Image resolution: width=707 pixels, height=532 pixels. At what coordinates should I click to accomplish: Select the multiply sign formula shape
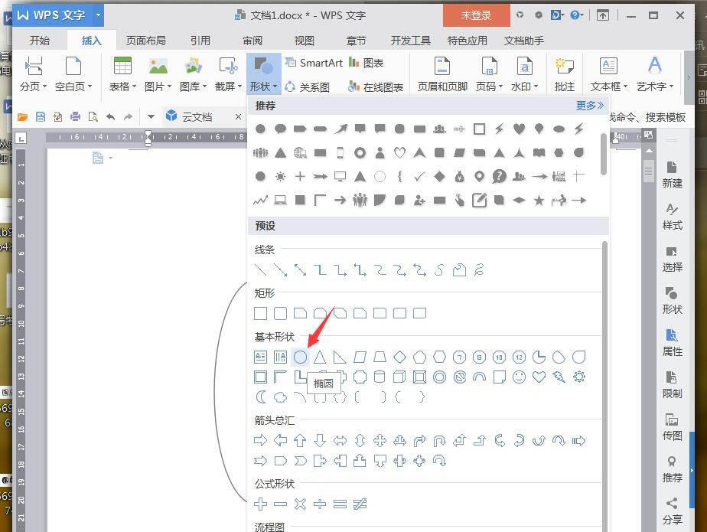(300, 504)
